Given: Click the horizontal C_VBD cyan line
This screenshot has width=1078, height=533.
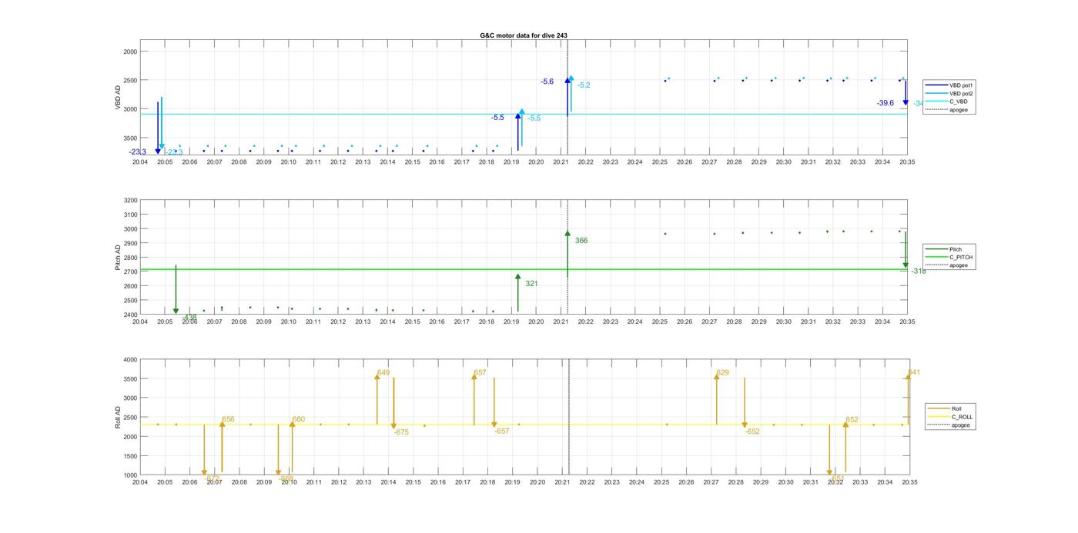Looking at the screenshot, I should pos(524,115).
